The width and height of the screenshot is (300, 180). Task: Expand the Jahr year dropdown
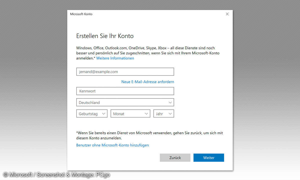(163, 114)
